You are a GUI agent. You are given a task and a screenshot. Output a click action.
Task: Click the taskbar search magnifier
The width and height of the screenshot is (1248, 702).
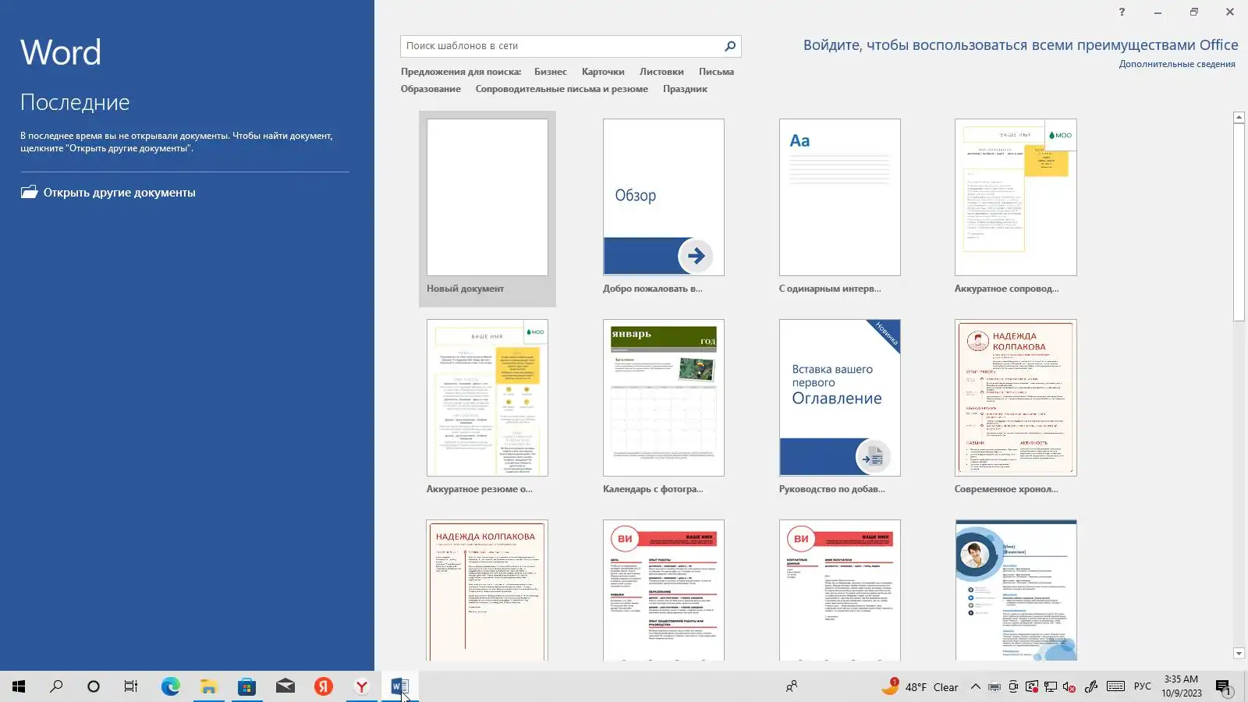click(56, 686)
